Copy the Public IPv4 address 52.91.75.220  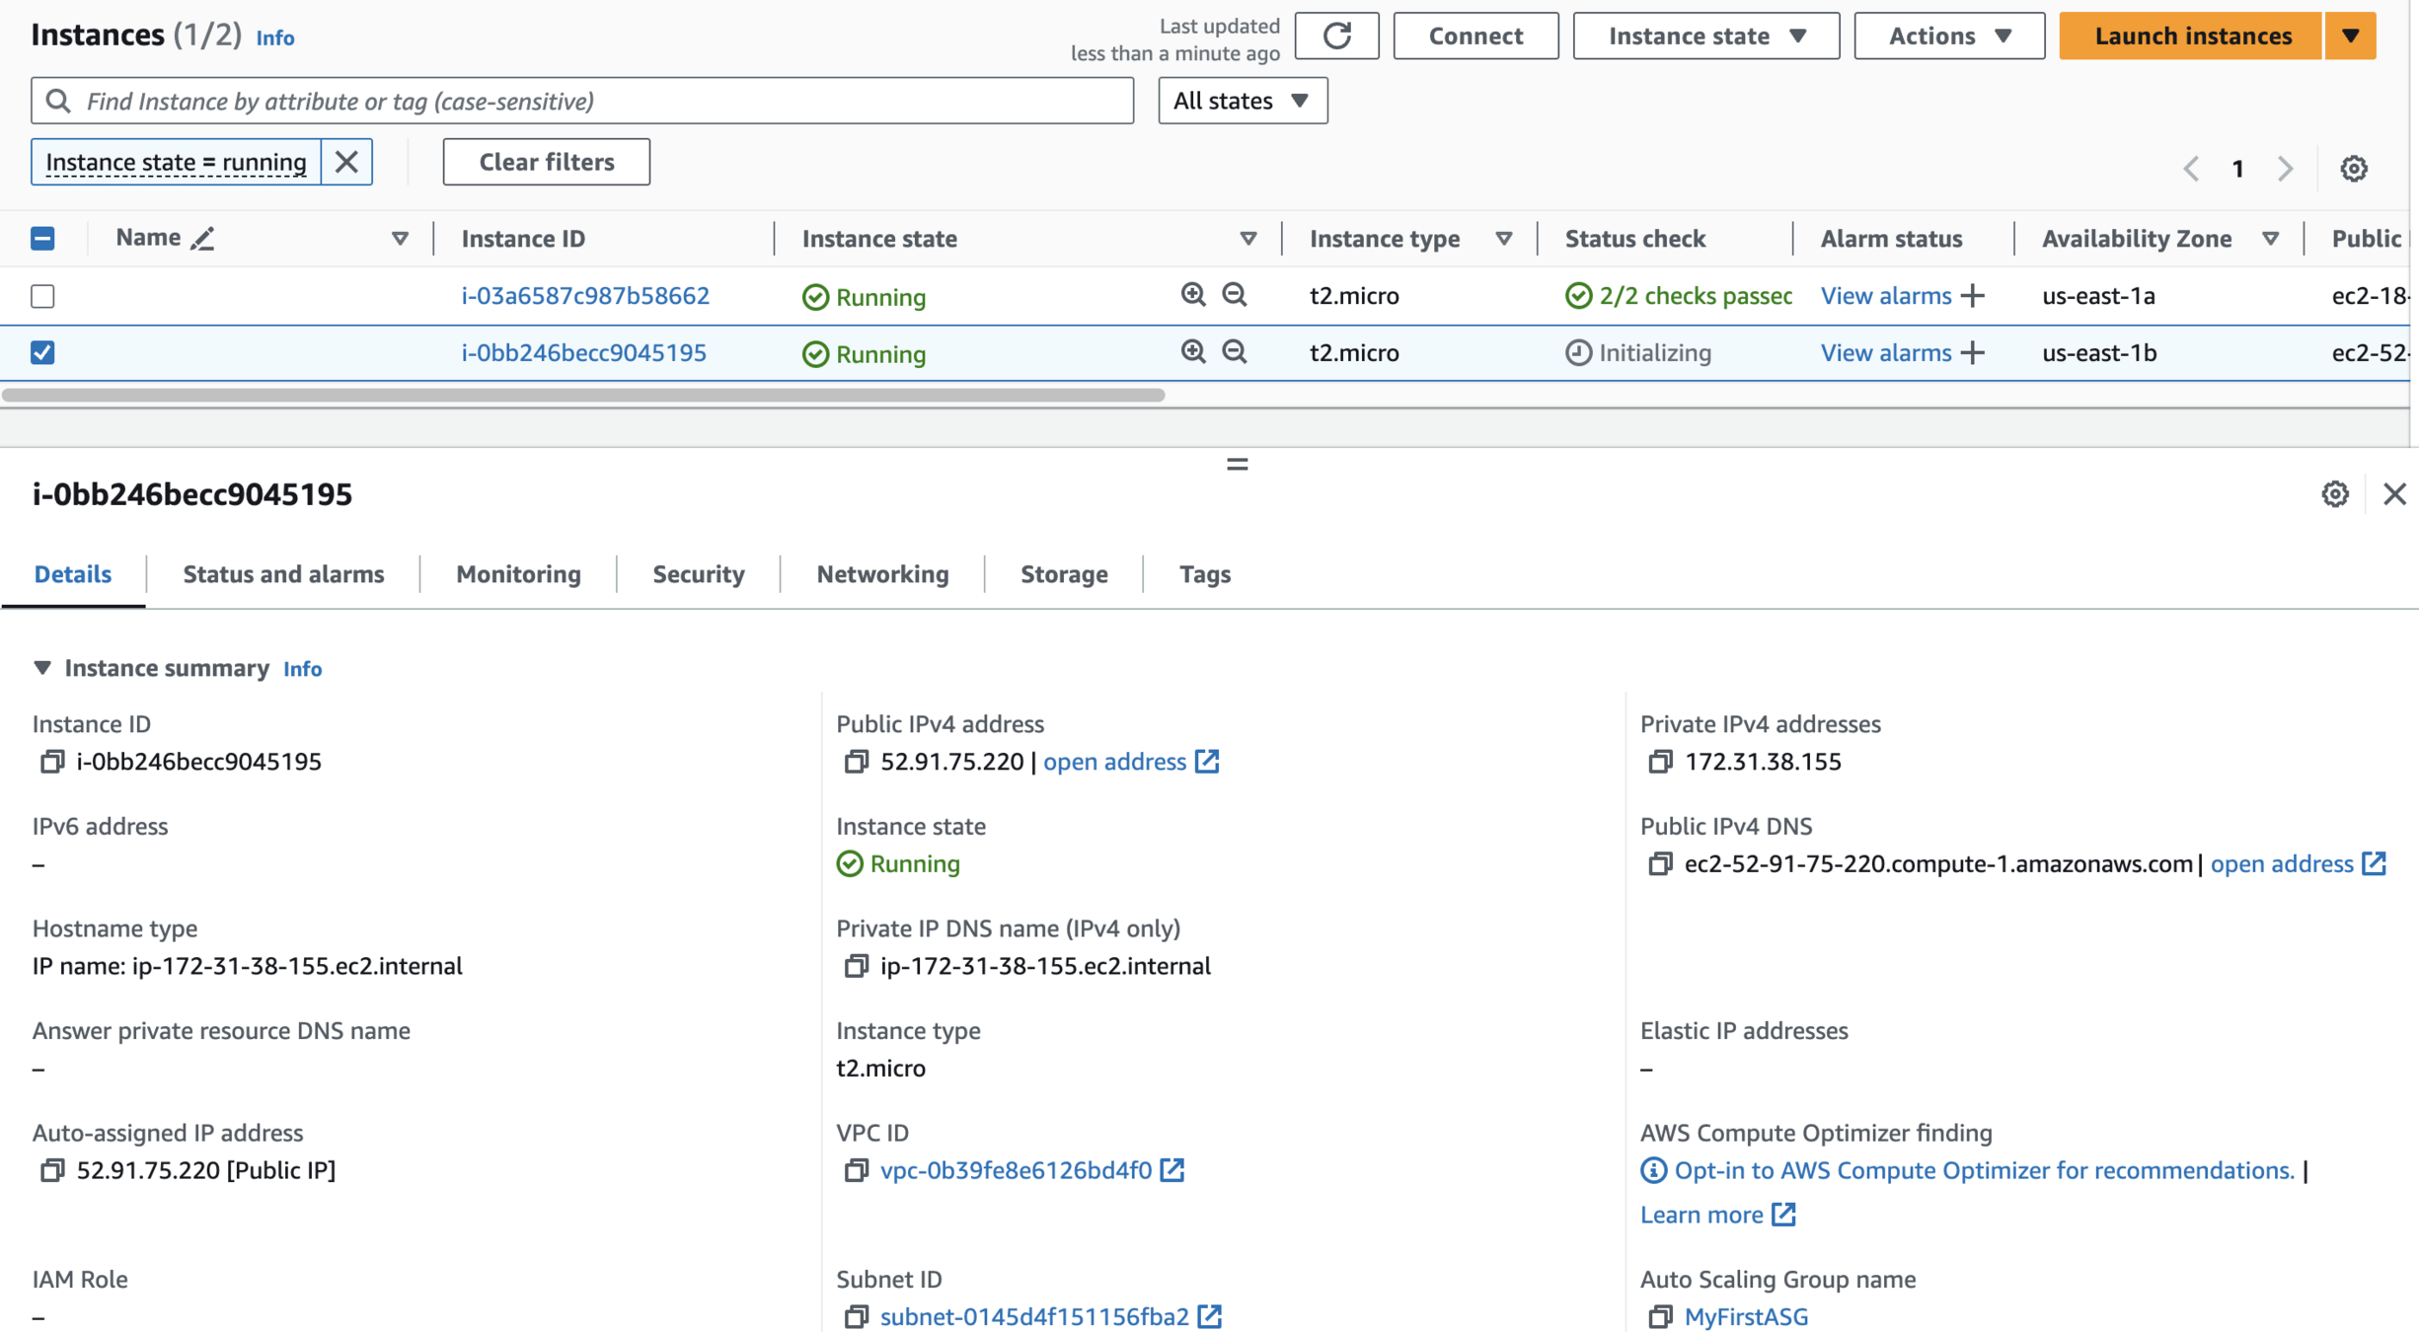click(x=856, y=762)
